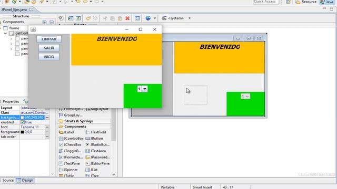Click the INICIO button
Image resolution: width=337 pixels, height=189 pixels.
[x=49, y=57]
